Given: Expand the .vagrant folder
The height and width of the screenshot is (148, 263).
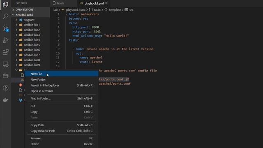Looking at the screenshot, I should pos(30,20).
